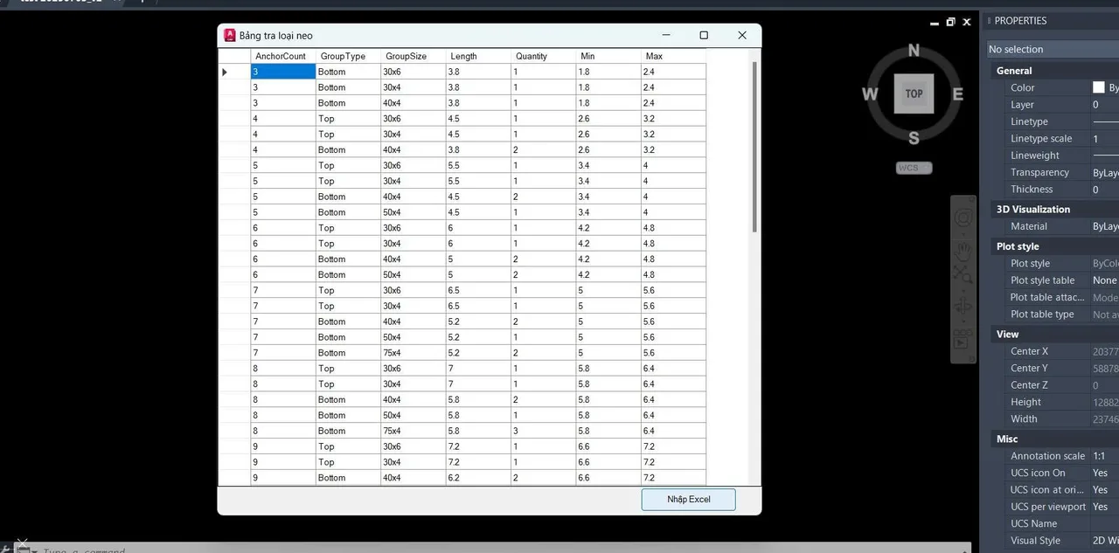Image resolution: width=1119 pixels, height=553 pixels.
Task: Restore down the drawing viewport
Action: [x=951, y=22]
